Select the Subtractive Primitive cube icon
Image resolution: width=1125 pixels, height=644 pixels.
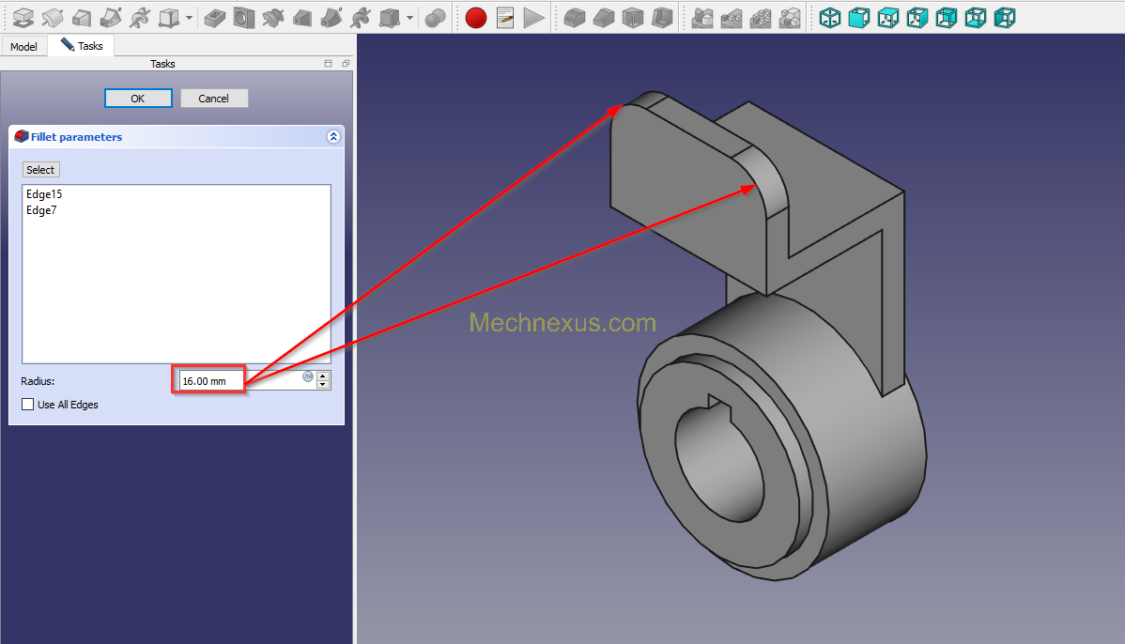(x=390, y=17)
